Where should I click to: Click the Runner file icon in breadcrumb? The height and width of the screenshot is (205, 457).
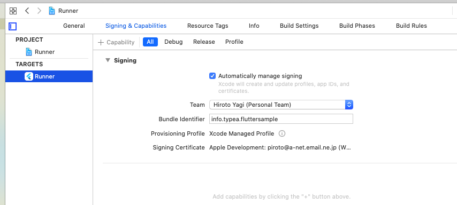point(52,11)
